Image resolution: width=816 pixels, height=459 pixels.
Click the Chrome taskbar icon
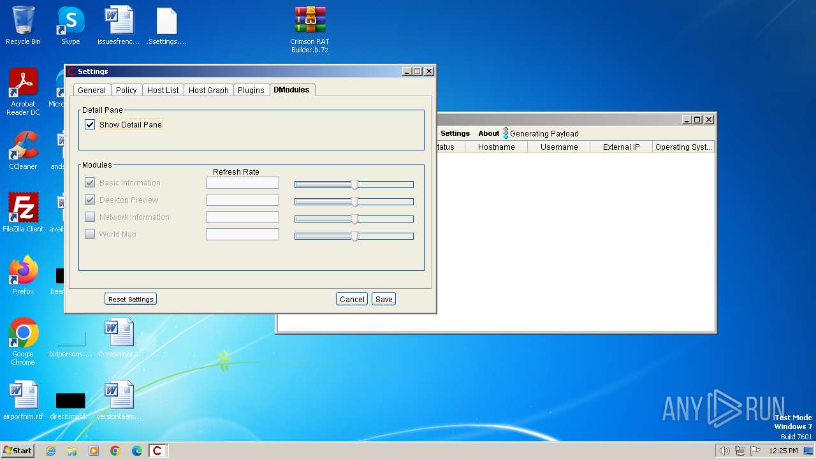coord(115,451)
